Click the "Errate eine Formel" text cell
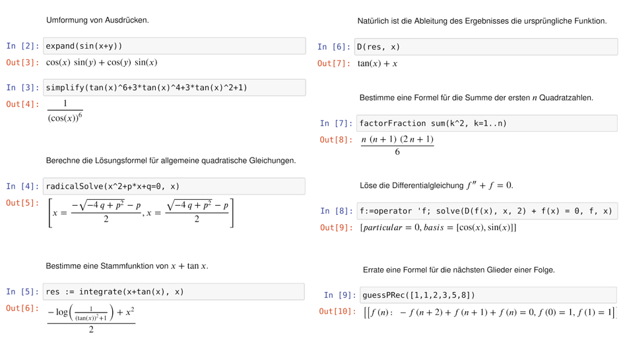The image size is (627, 352). click(x=459, y=270)
